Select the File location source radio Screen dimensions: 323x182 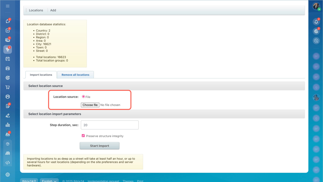[84, 97]
